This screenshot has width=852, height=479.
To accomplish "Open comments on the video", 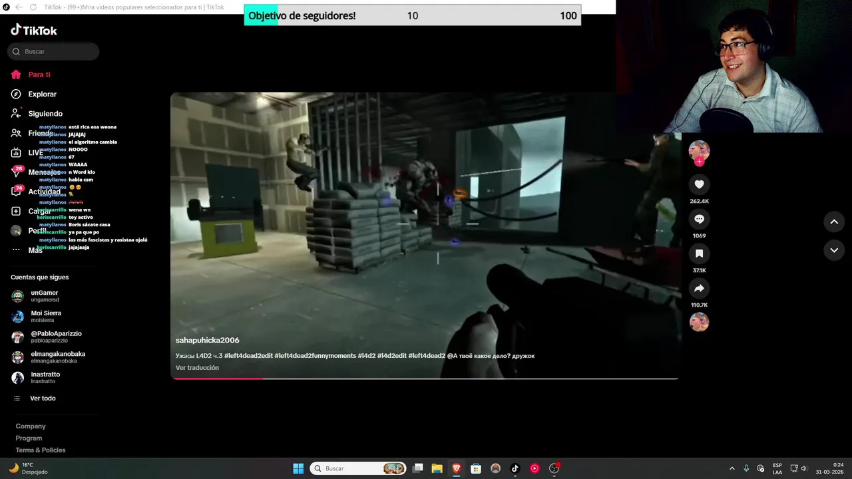I will 699,219.
